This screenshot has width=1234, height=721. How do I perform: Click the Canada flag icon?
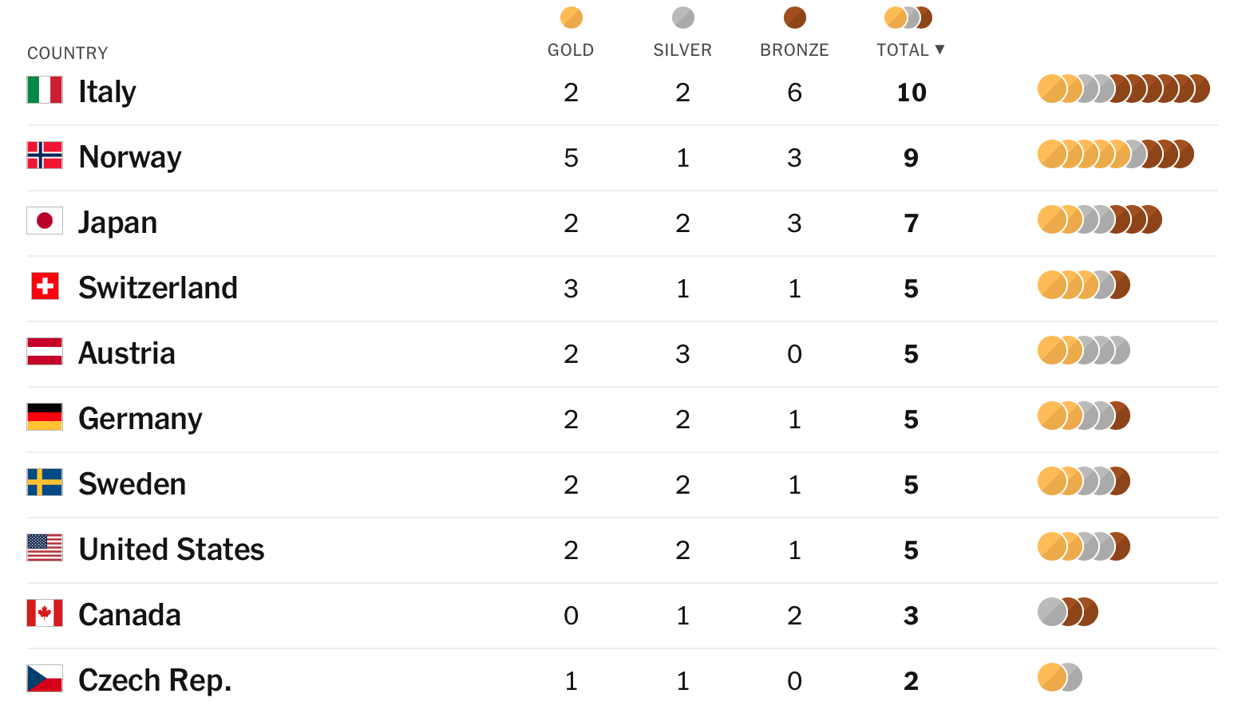click(45, 613)
